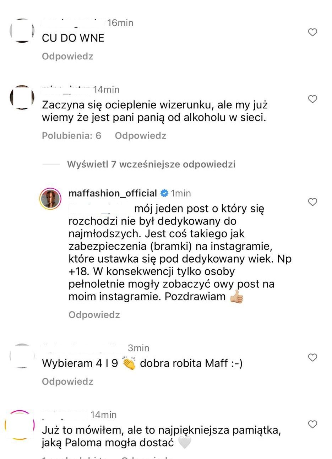332x459 pixels.
Task: Expand "Wyświetl 7 wcześniejsze odpowiedzi"
Action: [x=151, y=164]
